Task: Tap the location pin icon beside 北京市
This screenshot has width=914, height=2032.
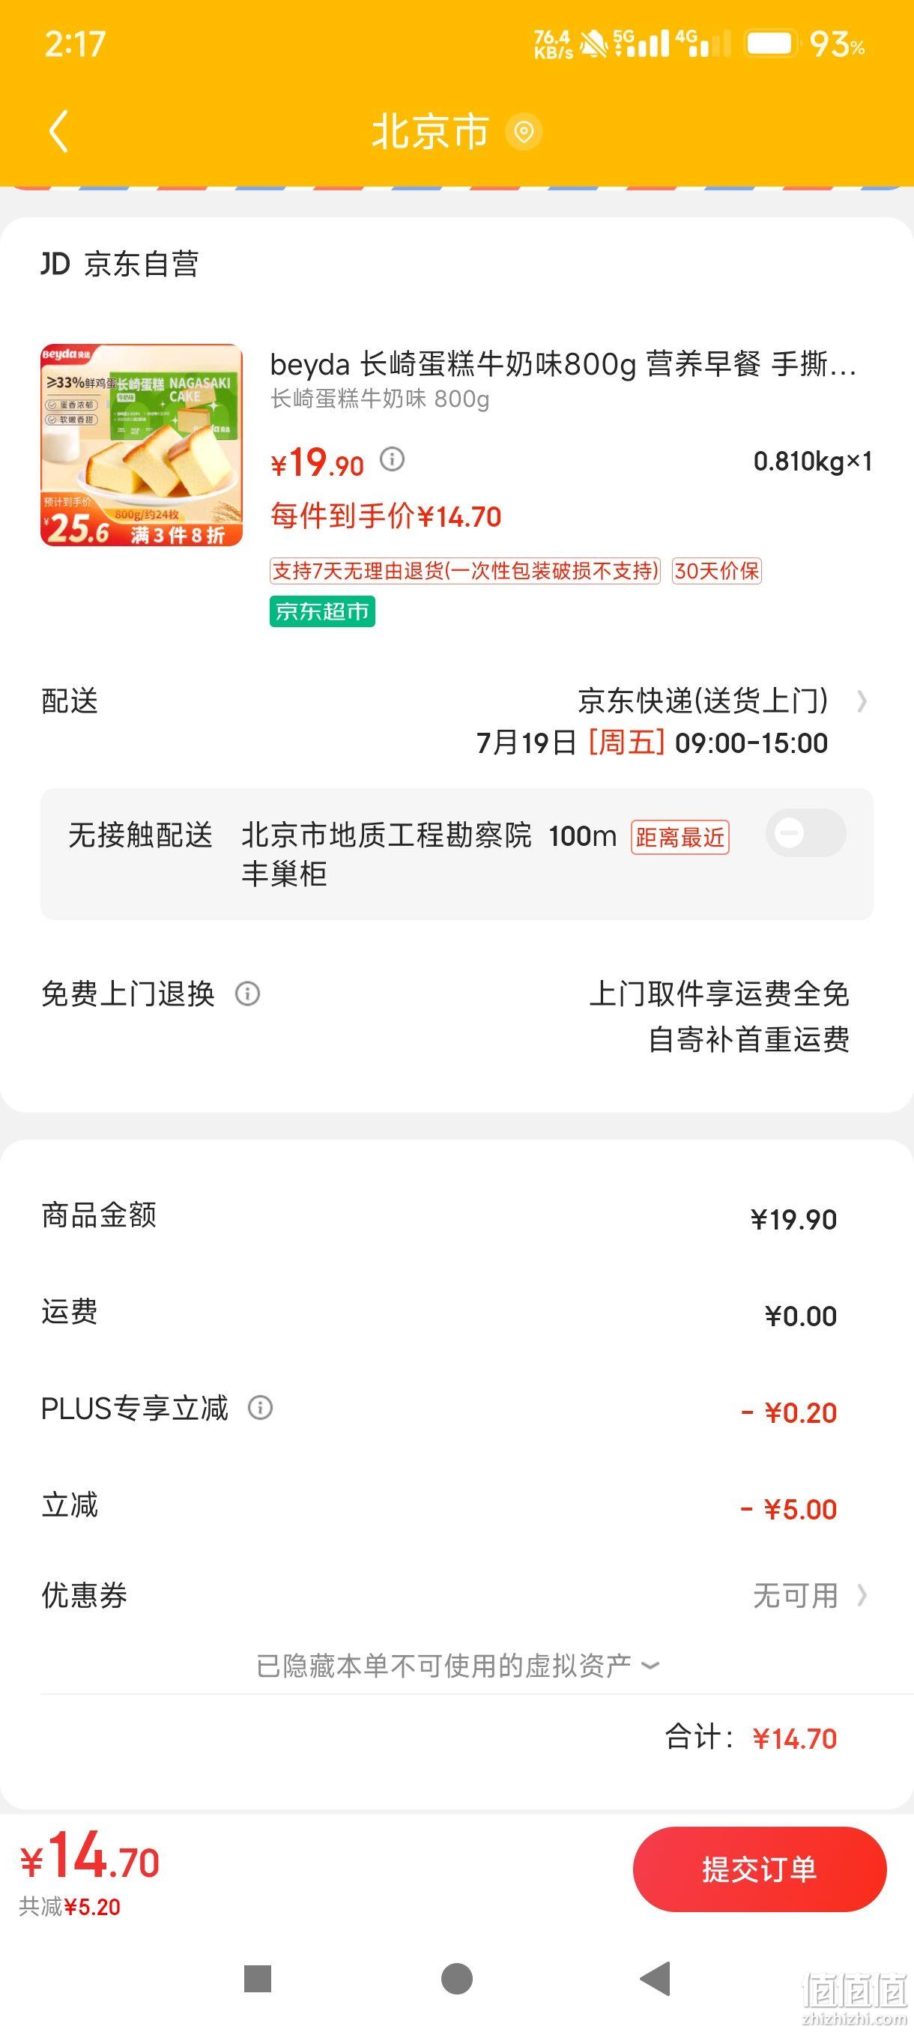Action: (x=524, y=131)
